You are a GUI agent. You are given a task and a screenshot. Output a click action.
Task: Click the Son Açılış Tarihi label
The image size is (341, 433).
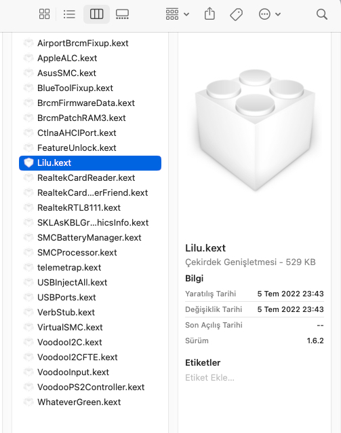pos(214,325)
